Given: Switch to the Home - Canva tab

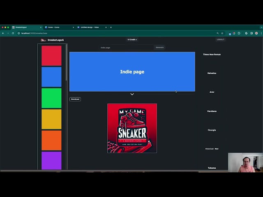Looking at the screenshot, I should tap(60, 27).
